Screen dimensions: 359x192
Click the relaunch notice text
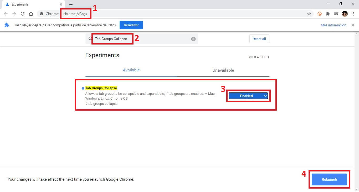71,179
